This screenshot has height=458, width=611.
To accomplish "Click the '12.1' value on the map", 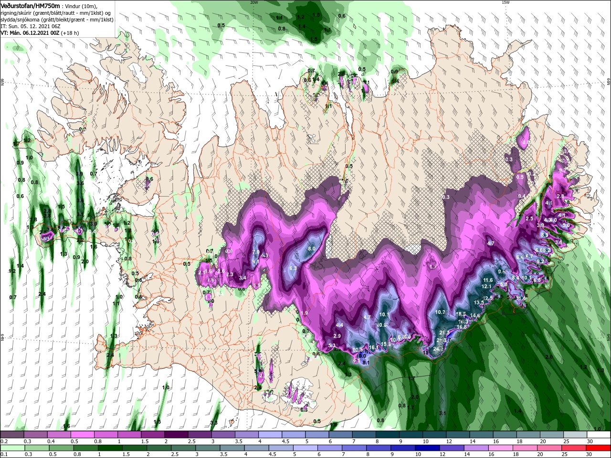I will (x=486, y=287).
